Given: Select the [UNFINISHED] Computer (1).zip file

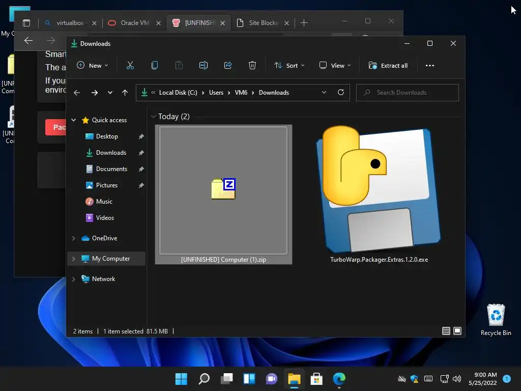Looking at the screenshot, I should coord(224,194).
